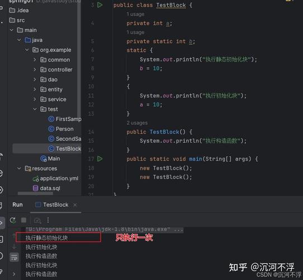Open more actions menu in Run toolbar
This screenshot has height=280, width=303.
(x=48, y=220)
